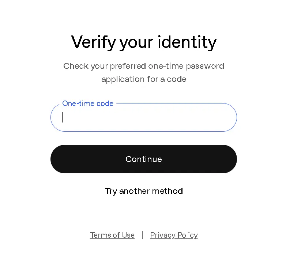This screenshot has width=286, height=264.
Task: Click the word "Continue" on the dark button
Action: (144, 159)
